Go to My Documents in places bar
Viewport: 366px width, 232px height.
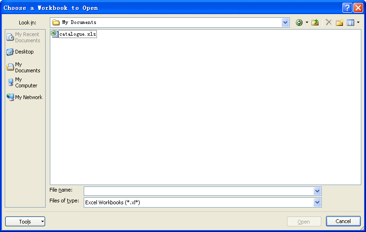pyautogui.click(x=24, y=67)
